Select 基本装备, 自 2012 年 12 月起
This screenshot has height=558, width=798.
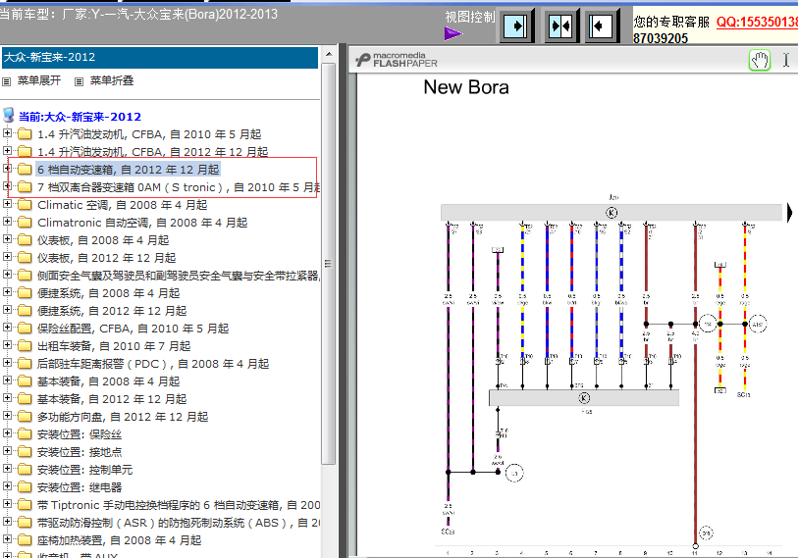112,399
